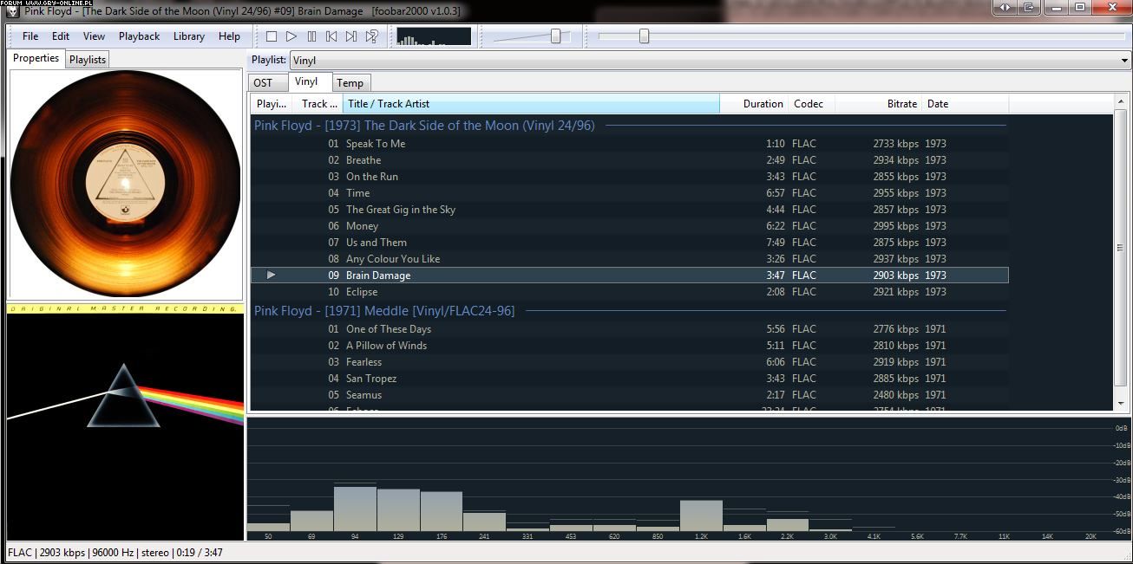Sort by Duration column header

[x=754, y=104]
